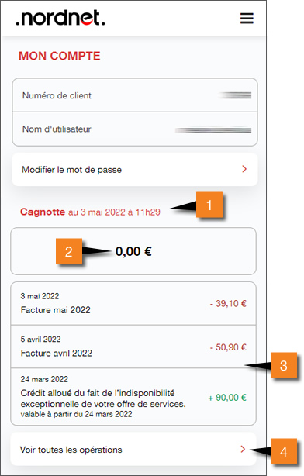Viewport: 304px width, 476px height.
Task: Click the Numéro de client row
Action: pyautogui.click(x=135, y=95)
